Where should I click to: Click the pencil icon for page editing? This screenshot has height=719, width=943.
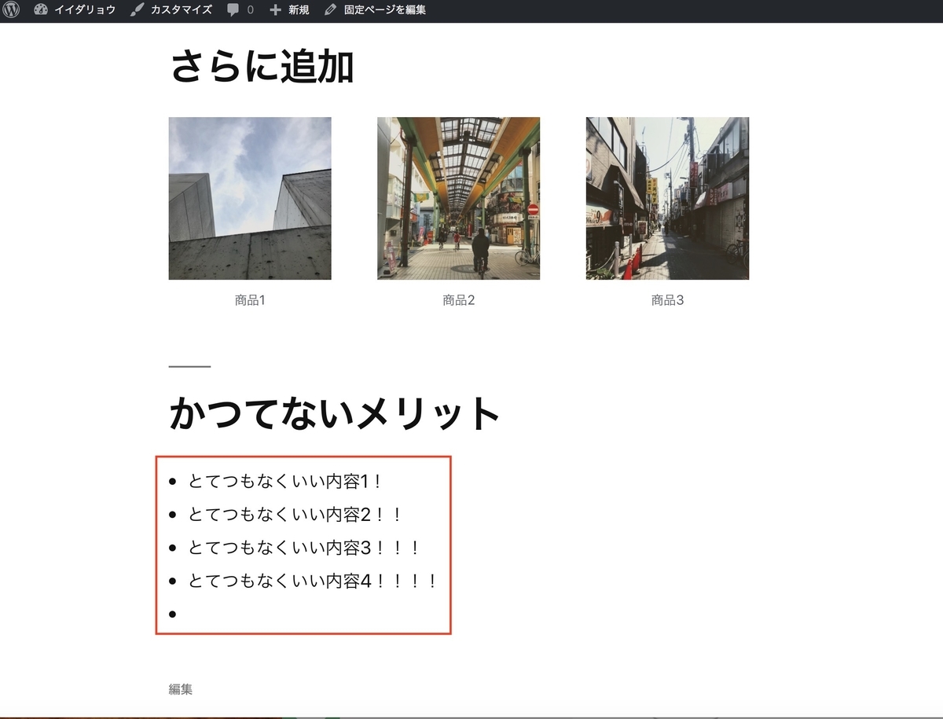pyautogui.click(x=331, y=10)
